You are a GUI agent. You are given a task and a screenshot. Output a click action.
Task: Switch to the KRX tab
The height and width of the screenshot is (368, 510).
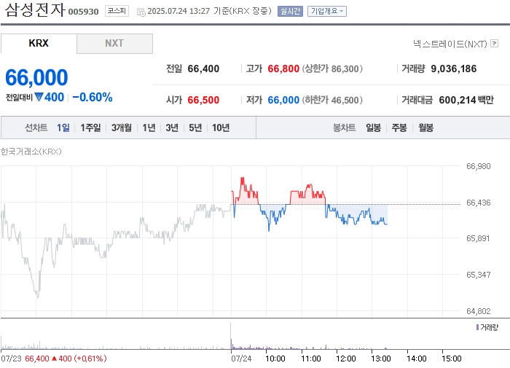point(39,43)
